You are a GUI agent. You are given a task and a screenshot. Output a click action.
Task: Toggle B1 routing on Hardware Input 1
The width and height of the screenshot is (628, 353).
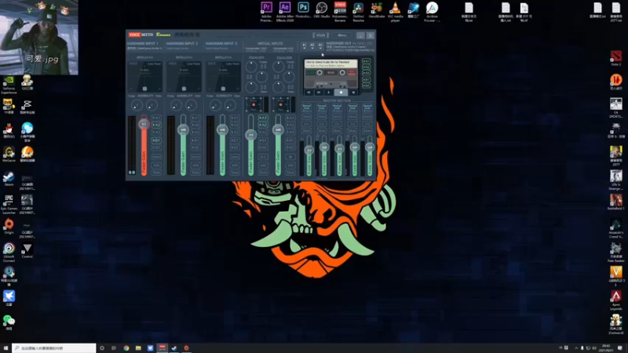point(156,140)
